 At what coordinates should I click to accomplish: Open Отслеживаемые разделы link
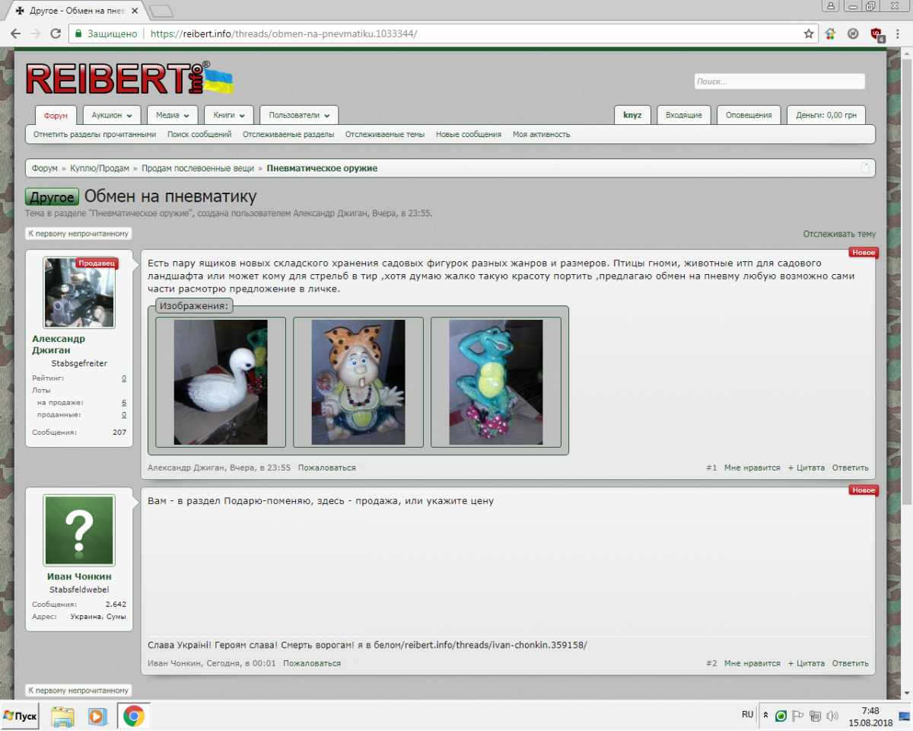click(x=288, y=135)
